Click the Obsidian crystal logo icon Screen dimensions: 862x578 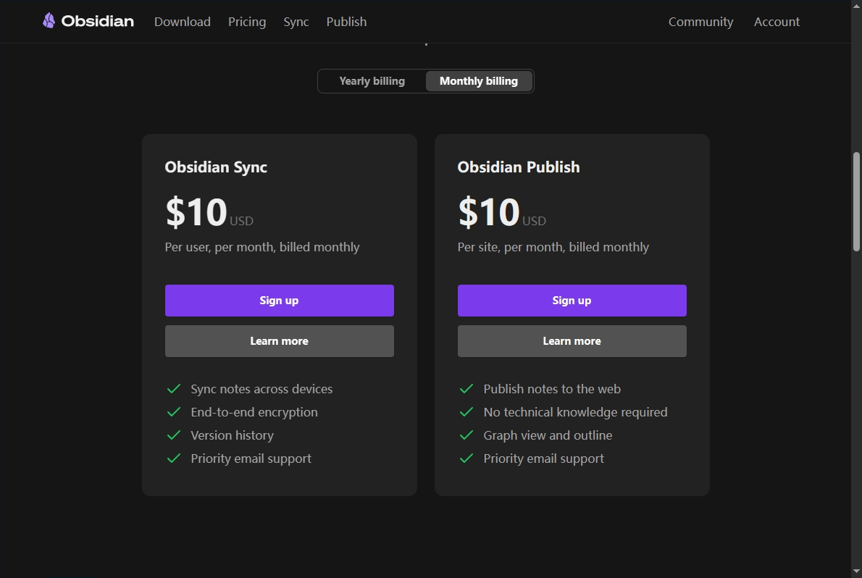(49, 21)
